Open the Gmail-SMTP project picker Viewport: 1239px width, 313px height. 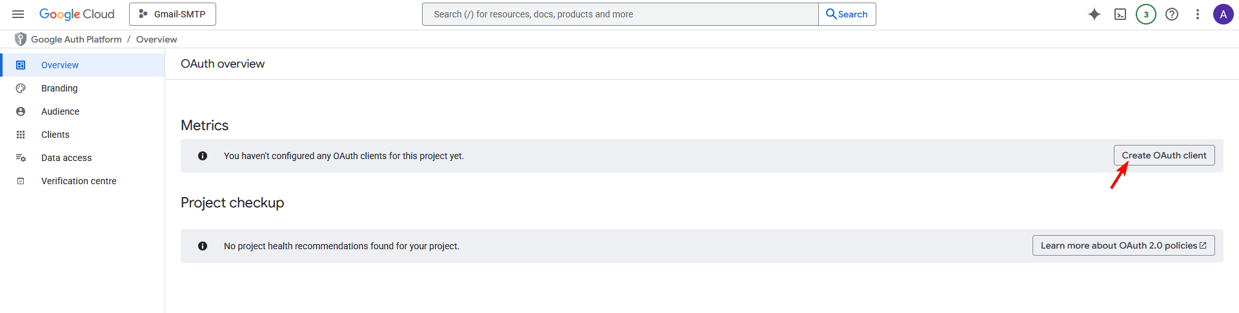point(172,14)
